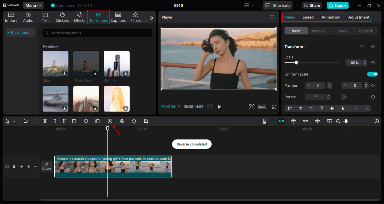The height and width of the screenshot is (204, 384).
Task: Open the Stickers tab
Action: coord(62,17)
